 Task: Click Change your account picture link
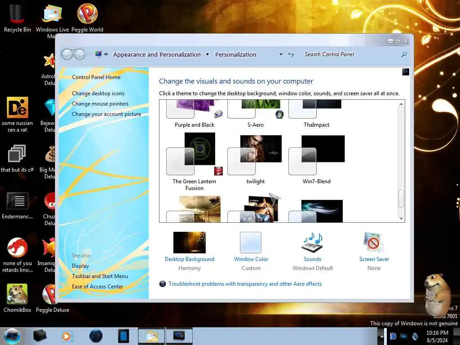[106, 114]
